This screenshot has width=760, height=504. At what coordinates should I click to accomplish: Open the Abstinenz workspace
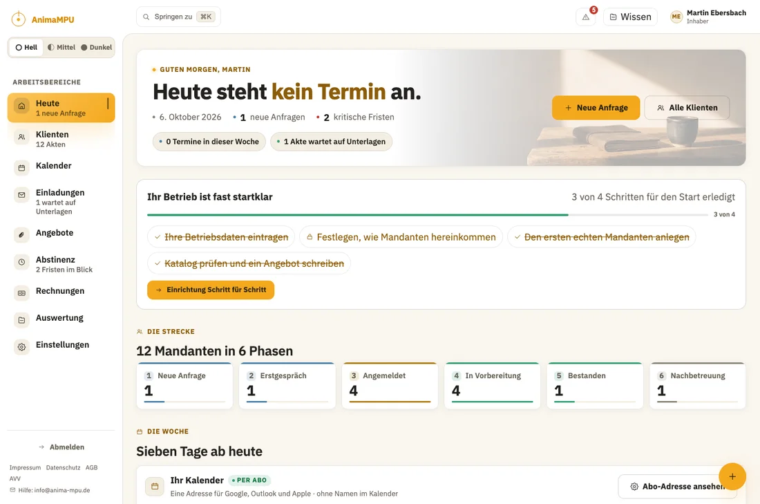point(61,264)
